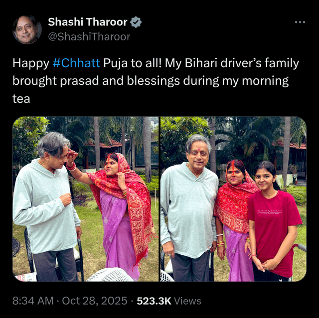Open the three-dot more options menu
The width and height of the screenshot is (319, 318).
[x=300, y=22]
